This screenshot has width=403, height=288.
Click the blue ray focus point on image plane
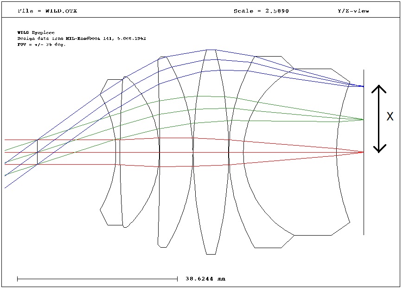tap(363, 86)
